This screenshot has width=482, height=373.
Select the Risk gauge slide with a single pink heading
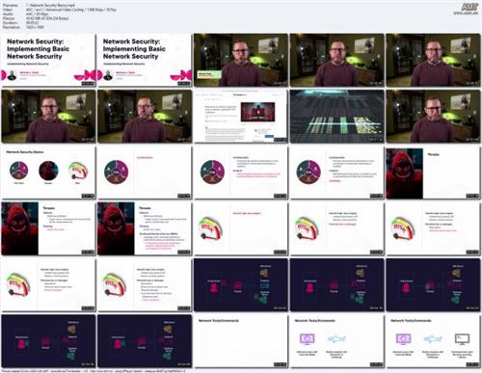(241, 229)
